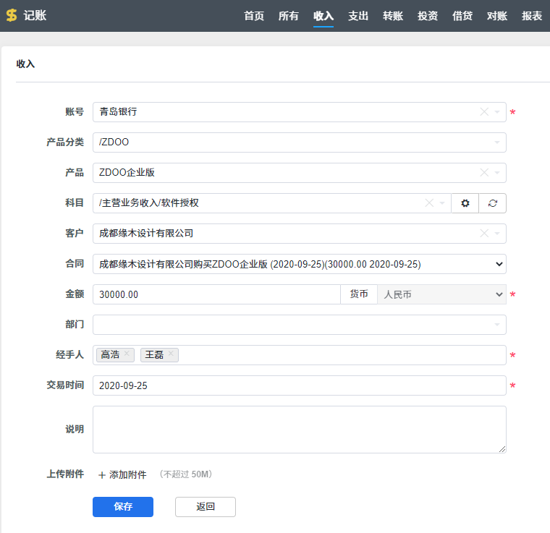Image resolution: width=550 pixels, height=533 pixels.
Task: Clear the 青岛银行 account selection
Action: pos(484,112)
